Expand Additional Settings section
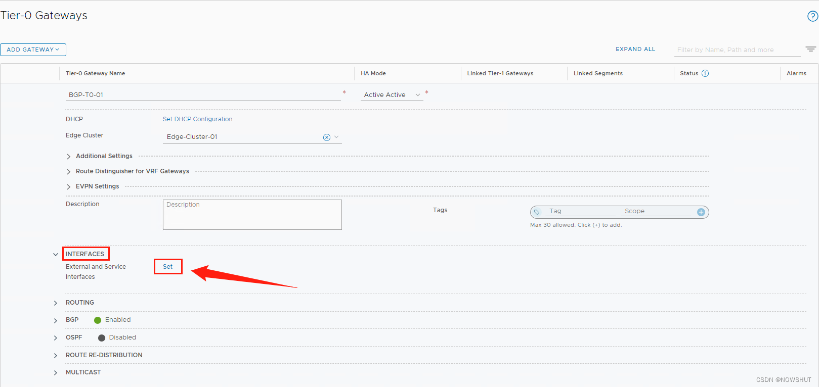Screen dimensions: 819x387 (69, 157)
